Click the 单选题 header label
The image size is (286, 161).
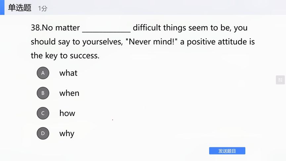(x=20, y=8)
